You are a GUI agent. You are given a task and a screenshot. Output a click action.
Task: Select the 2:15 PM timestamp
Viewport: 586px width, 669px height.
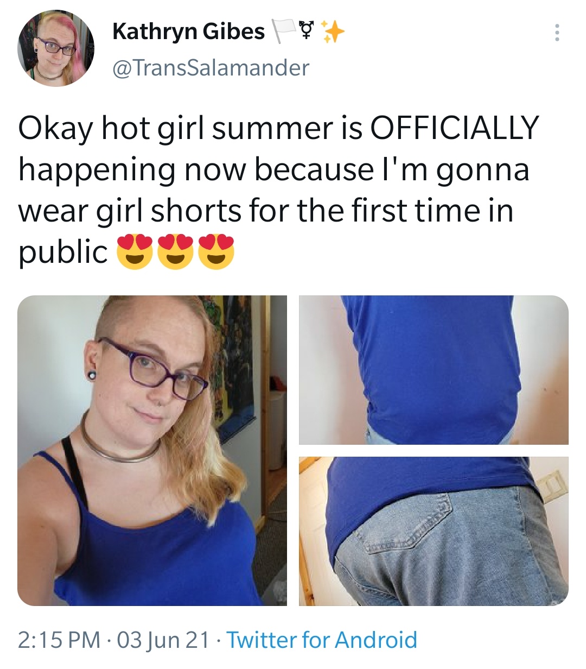(x=59, y=640)
